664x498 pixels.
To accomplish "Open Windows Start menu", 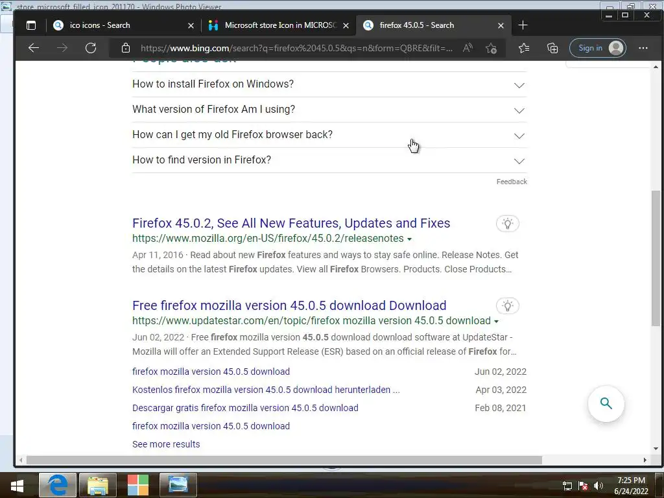I will click(x=17, y=485).
